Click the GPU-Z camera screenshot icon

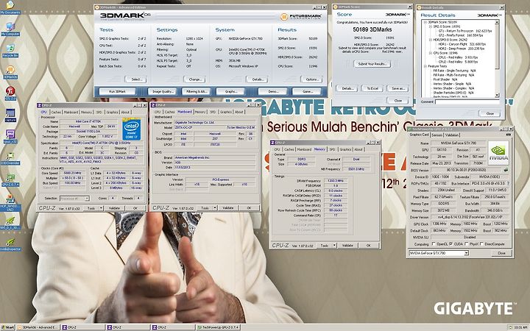[508, 135]
